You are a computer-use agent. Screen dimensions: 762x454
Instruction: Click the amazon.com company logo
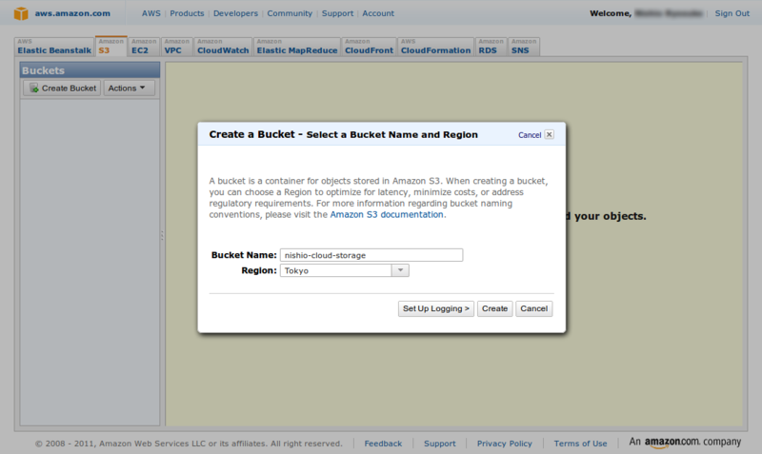click(685, 442)
